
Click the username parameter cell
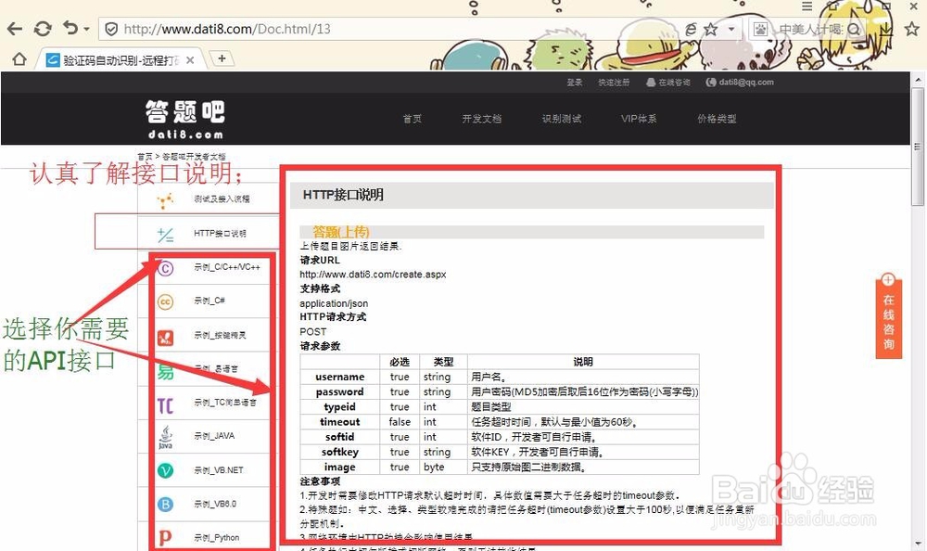point(340,377)
